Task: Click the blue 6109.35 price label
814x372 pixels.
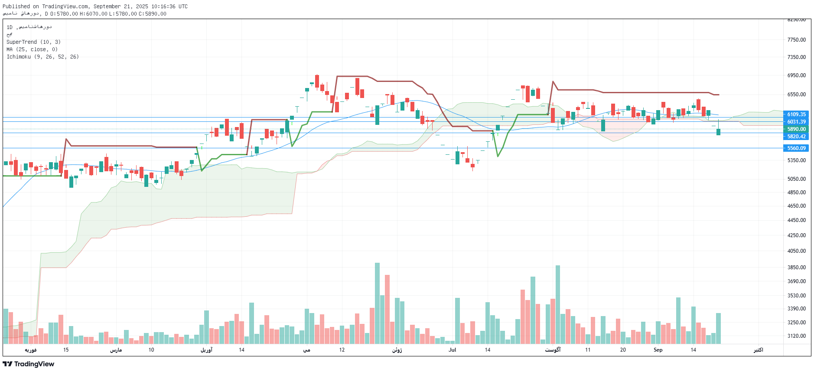Action: click(x=796, y=114)
